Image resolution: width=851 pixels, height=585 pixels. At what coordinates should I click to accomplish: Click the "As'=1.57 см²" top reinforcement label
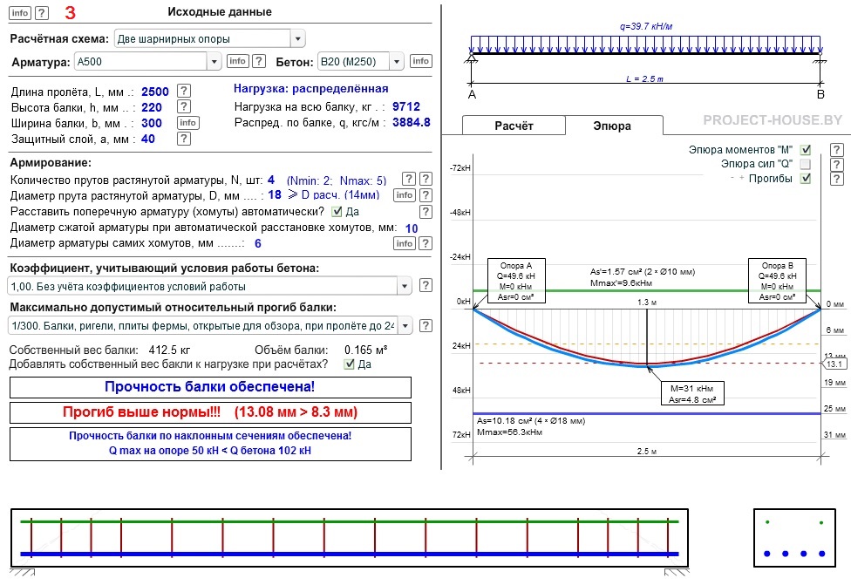pyautogui.click(x=642, y=271)
